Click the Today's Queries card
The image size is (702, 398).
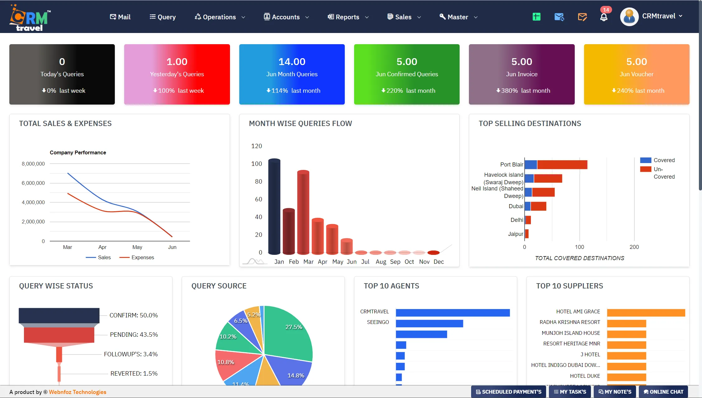[x=62, y=74]
